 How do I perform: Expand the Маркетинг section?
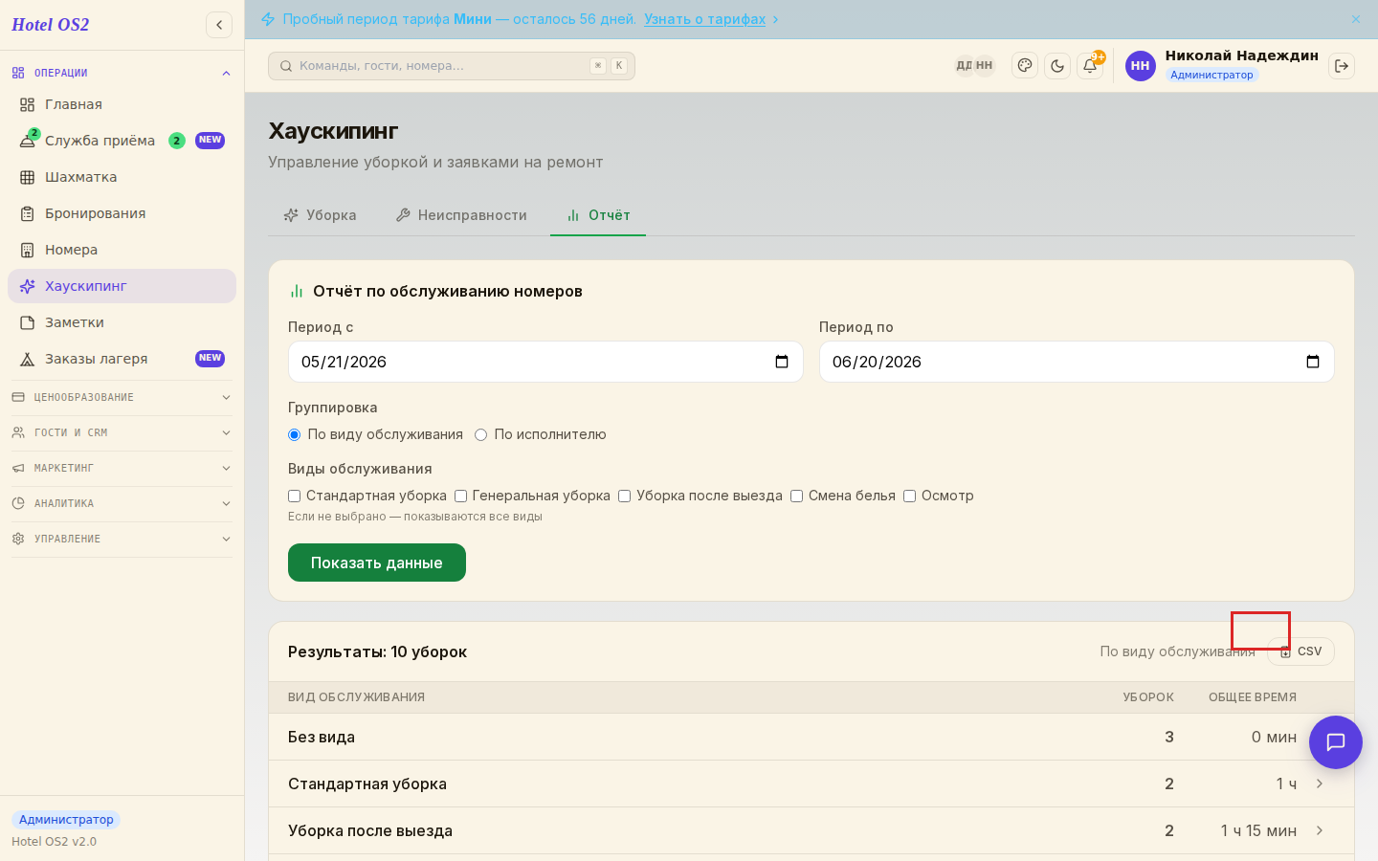pyautogui.click(x=122, y=468)
